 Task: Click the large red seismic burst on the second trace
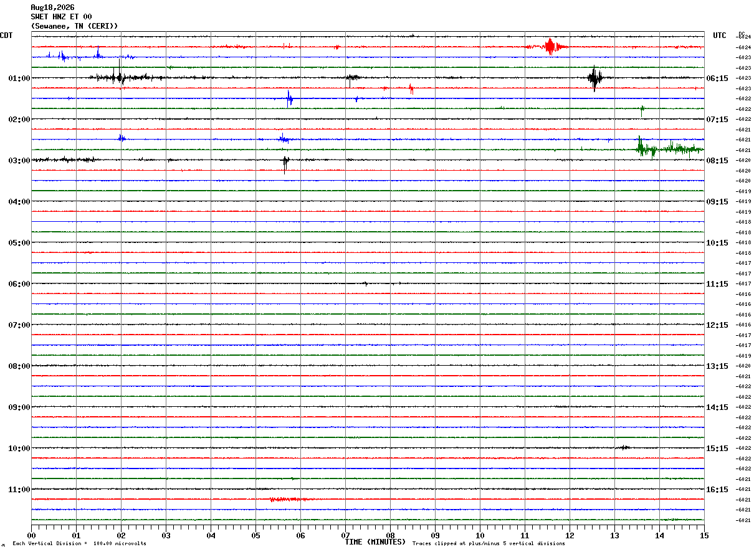pyautogui.click(x=550, y=47)
